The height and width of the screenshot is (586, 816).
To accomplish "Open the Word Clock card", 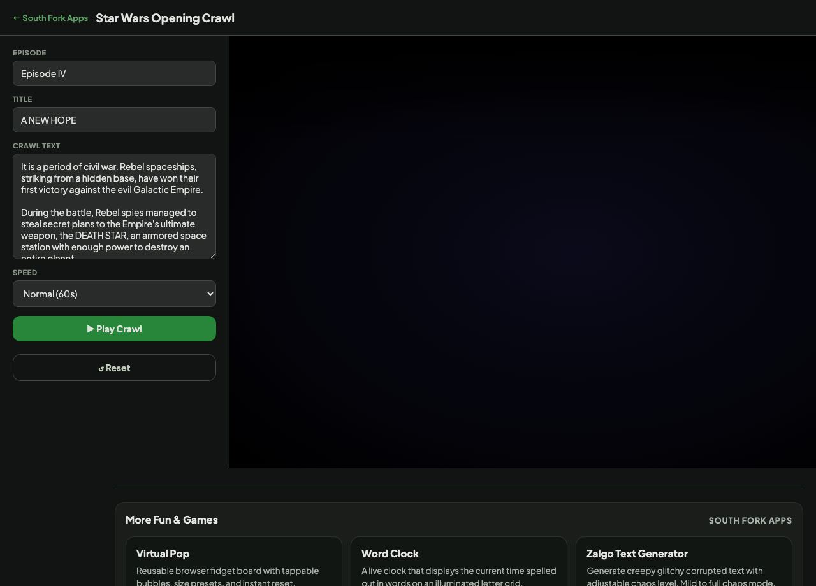I will [459, 561].
